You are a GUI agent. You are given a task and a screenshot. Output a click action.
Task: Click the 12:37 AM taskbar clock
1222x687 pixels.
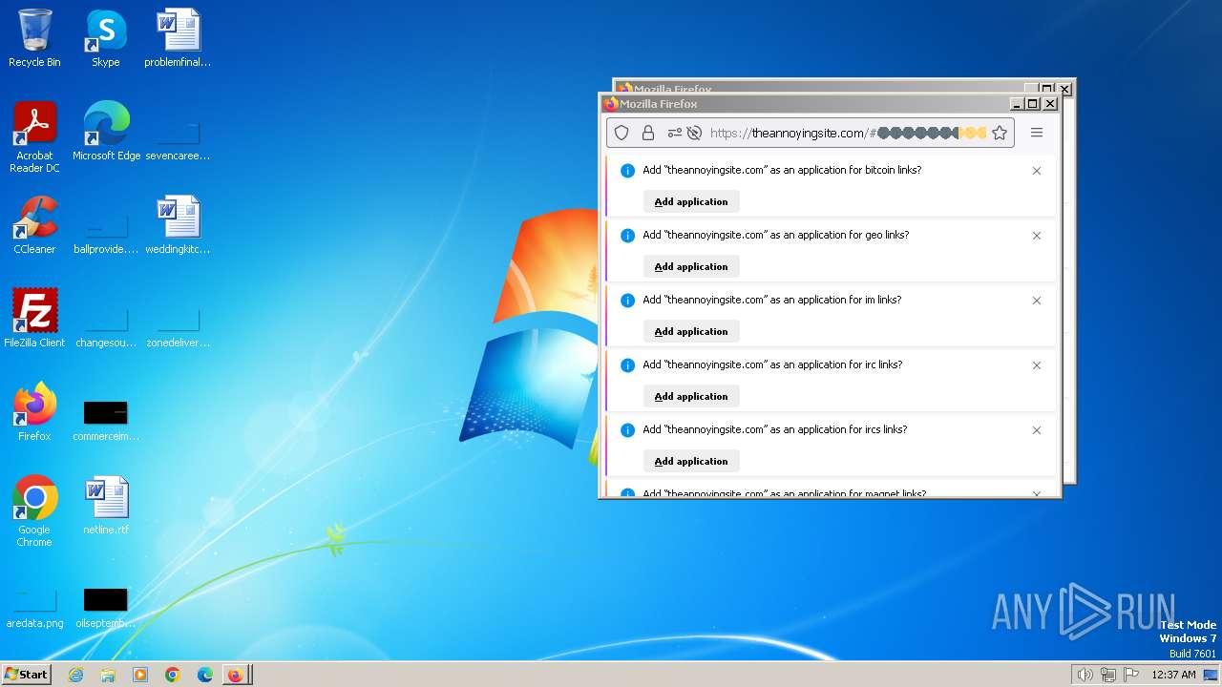[1173, 675]
